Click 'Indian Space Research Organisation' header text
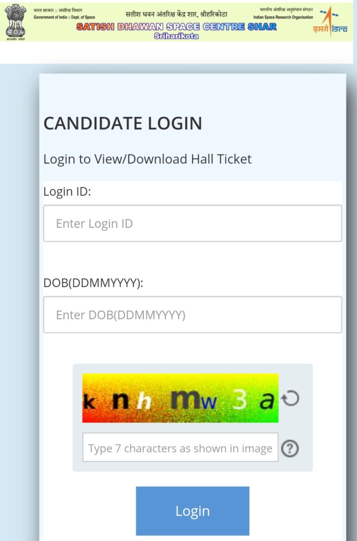The width and height of the screenshot is (357, 541). pos(283,17)
